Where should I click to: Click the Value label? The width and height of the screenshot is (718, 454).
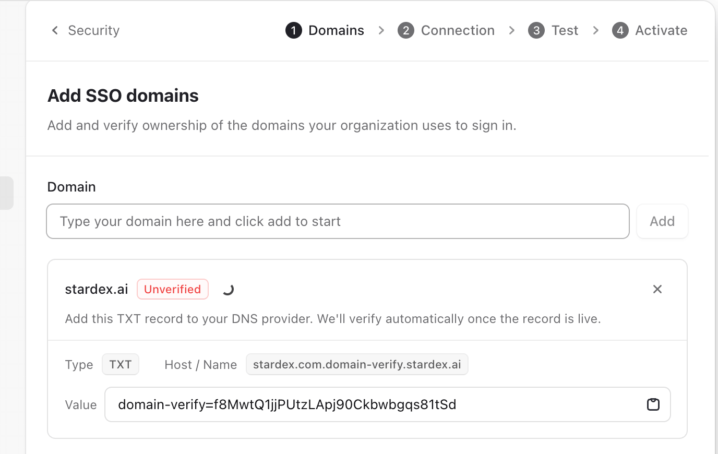coord(81,405)
